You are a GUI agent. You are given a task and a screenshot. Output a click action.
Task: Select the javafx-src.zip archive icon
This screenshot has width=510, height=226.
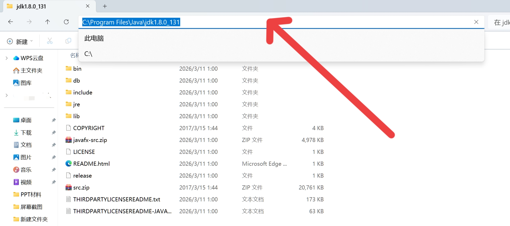click(68, 140)
